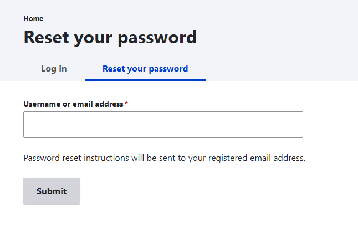The width and height of the screenshot is (358, 238).
Task: Click the gray Submit button below the instructions
Action: point(52,191)
